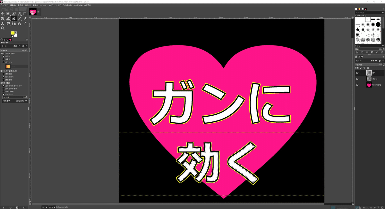Select the Crop tool
385x209 pixels.
(x=25, y=14)
